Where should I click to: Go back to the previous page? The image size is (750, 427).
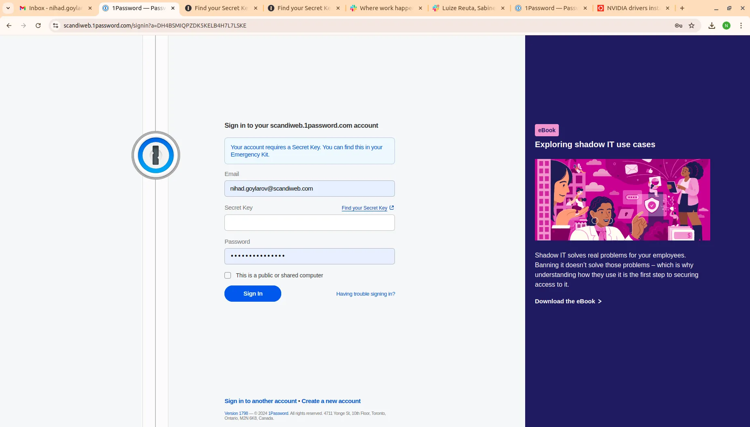tap(9, 26)
